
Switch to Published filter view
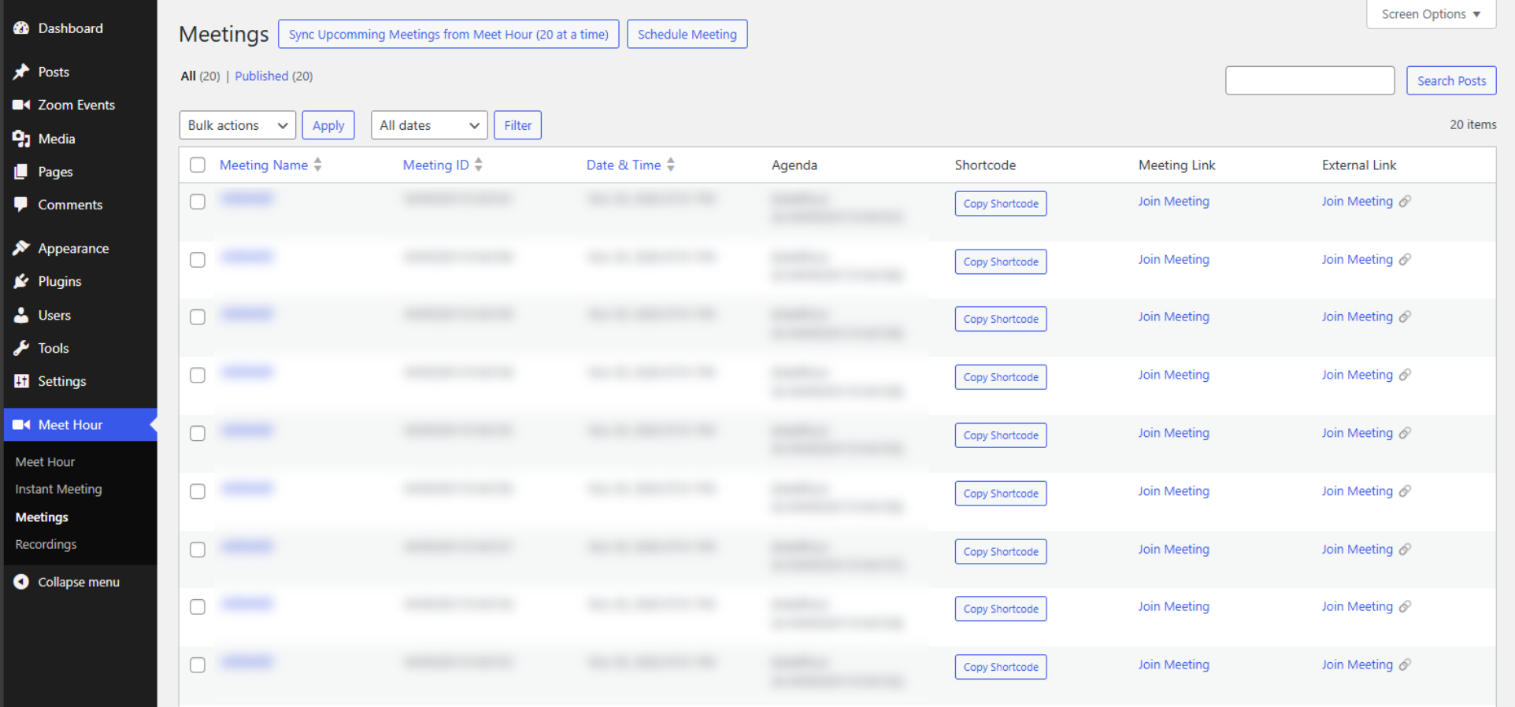261,76
